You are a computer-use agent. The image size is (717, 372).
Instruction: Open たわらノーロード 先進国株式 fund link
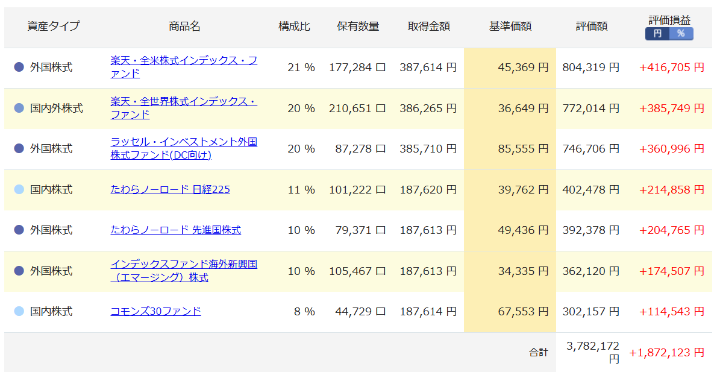click(175, 230)
